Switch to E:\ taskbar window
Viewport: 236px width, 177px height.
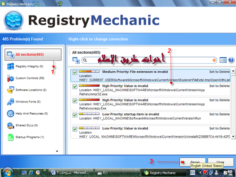click(x=117, y=173)
